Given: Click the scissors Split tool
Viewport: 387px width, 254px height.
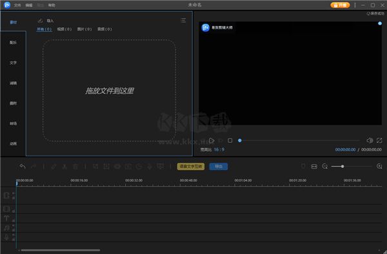Looking at the screenshot, I should [x=64, y=167].
